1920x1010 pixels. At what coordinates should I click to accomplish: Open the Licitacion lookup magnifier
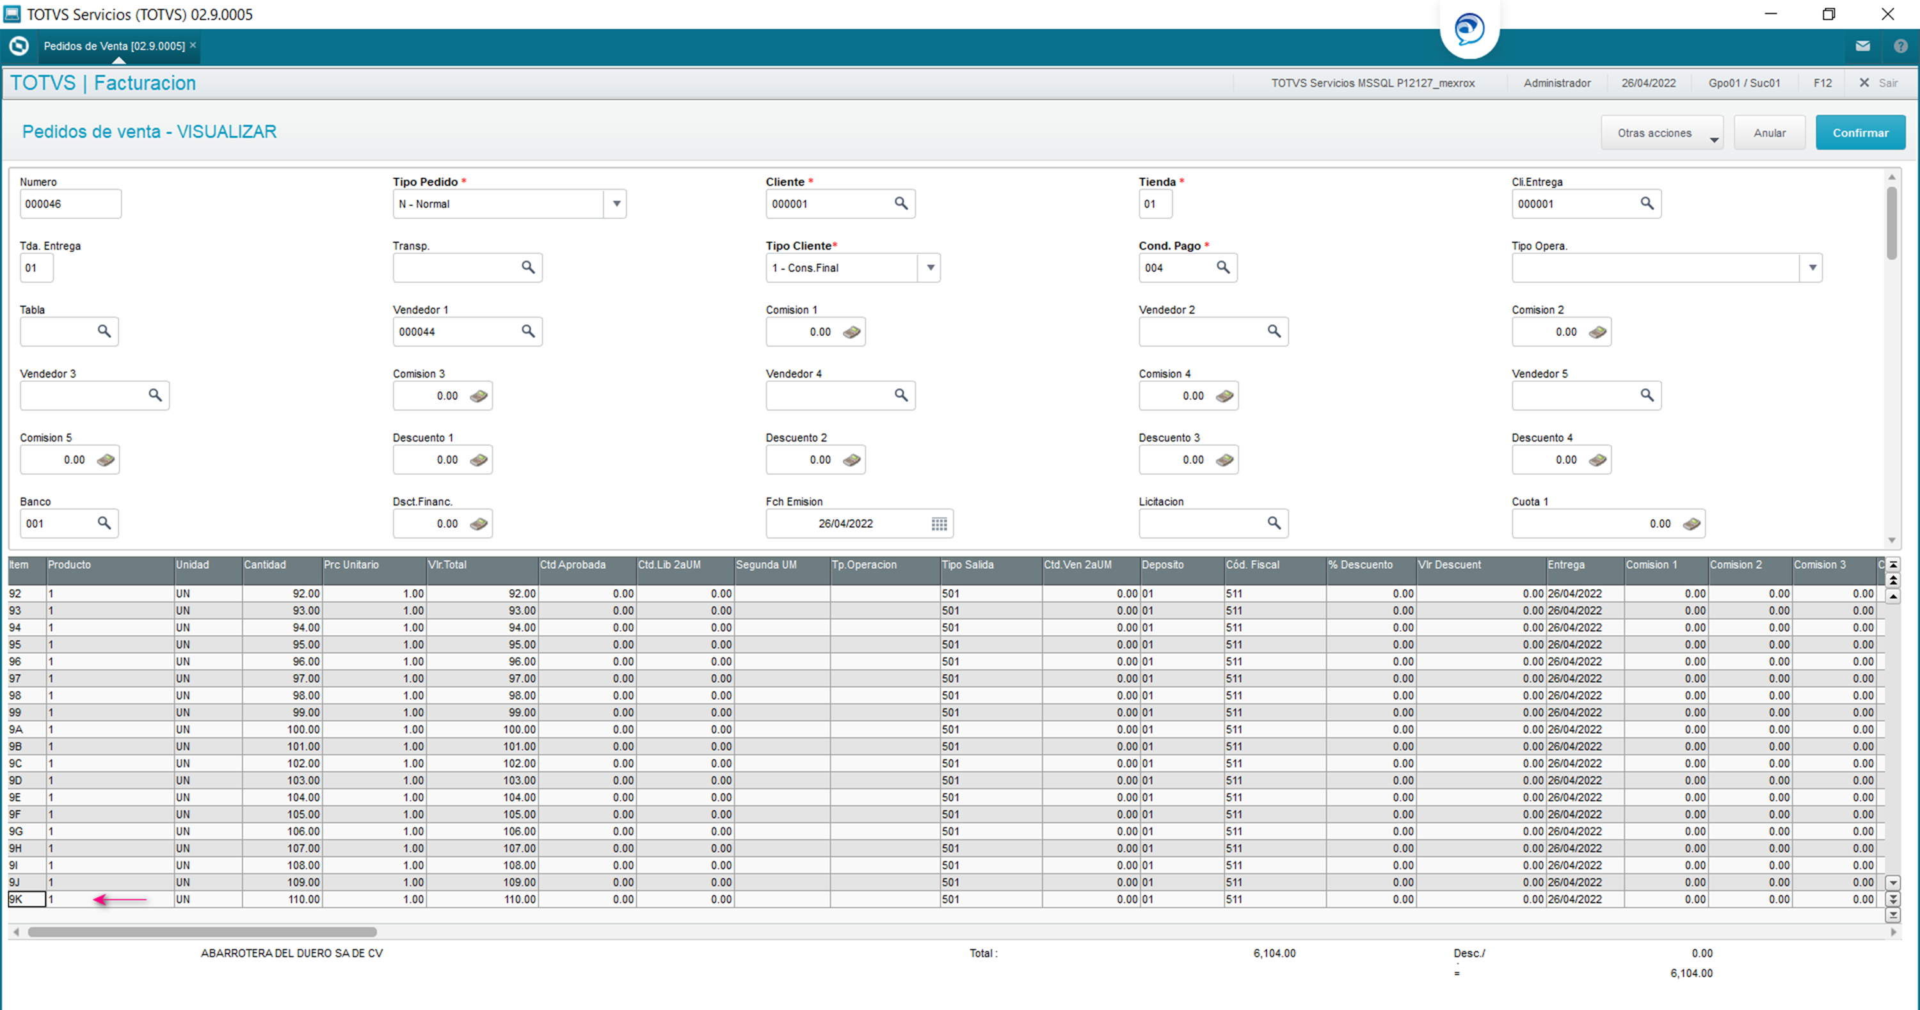click(1274, 524)
